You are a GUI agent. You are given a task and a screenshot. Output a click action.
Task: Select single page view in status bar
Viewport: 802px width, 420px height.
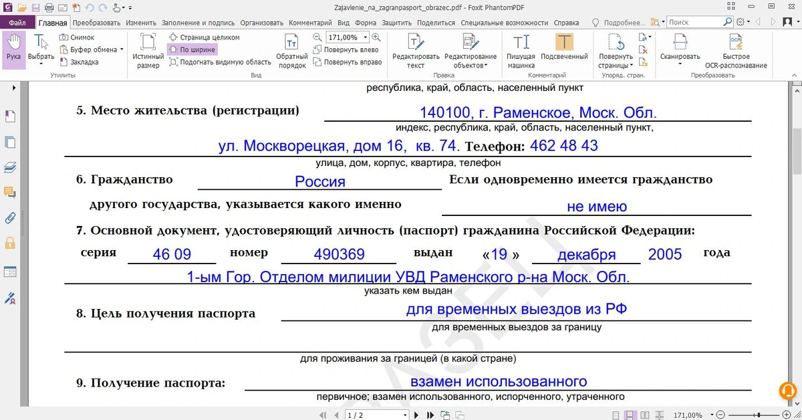click(x=616, y=415)
